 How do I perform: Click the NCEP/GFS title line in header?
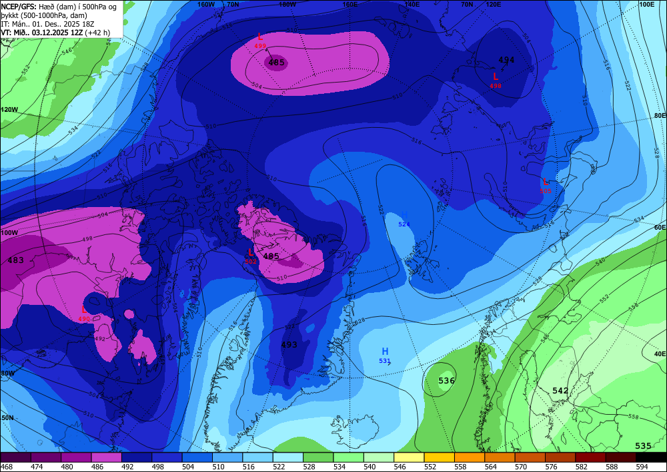pos(59,7)
